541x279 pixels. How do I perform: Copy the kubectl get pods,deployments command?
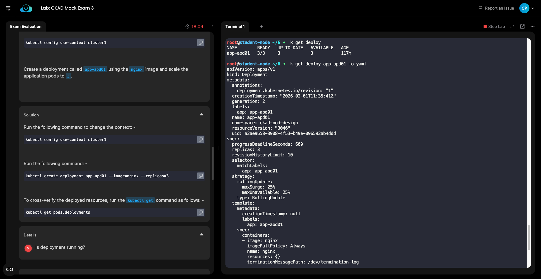[x=200, y=212]
